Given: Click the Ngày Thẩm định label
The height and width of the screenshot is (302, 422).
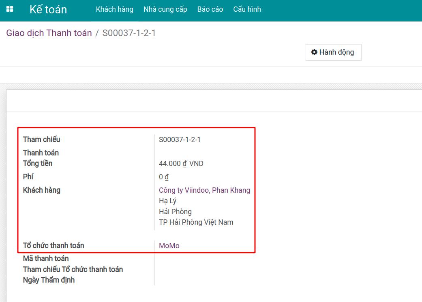Looking at the screenshot, I should click(49, 280).
